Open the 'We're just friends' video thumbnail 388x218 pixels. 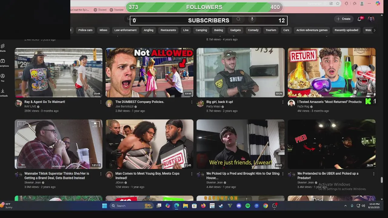(240, 144)
